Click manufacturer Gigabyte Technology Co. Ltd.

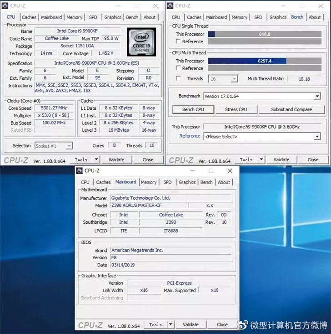171,198
